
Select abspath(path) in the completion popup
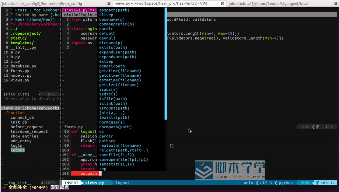coord(114,10)
